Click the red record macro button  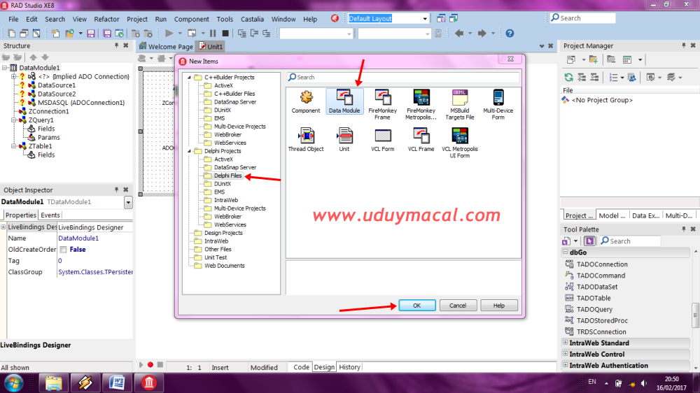tap(150, 365)
